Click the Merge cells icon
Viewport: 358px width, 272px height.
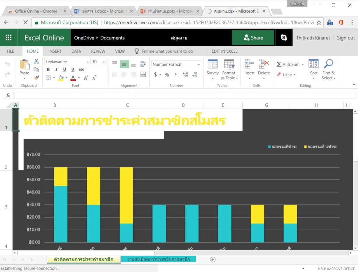(x=143, y=74)
